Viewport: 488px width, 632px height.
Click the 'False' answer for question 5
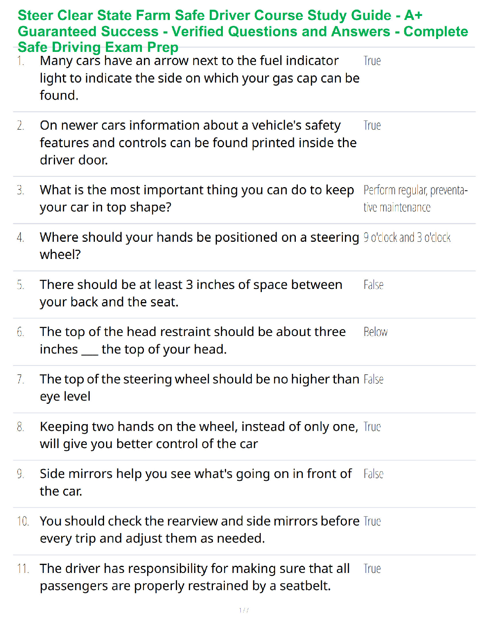point(373,285)
